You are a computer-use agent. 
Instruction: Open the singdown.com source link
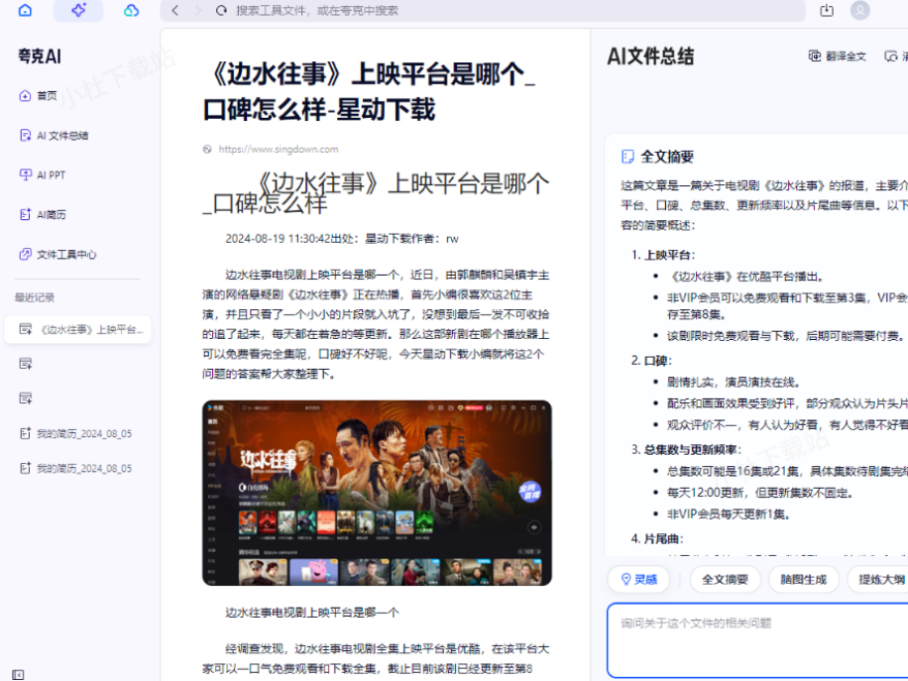pyautogui.click(x=278, y=150)
